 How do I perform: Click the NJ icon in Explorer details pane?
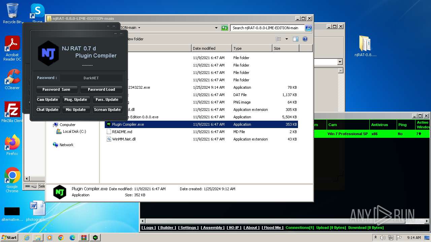60,192
